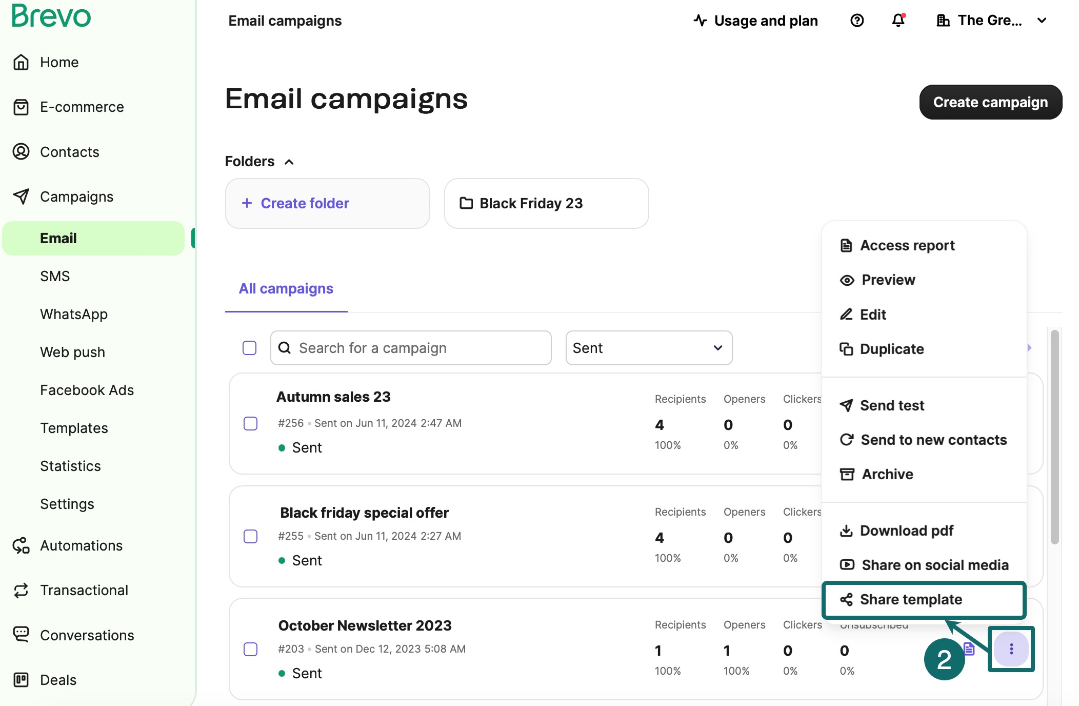Viewport: 1079px width, 706px height.
Task: Toggle the select-all campaigns checkbox
Action: tap(249, 348)
